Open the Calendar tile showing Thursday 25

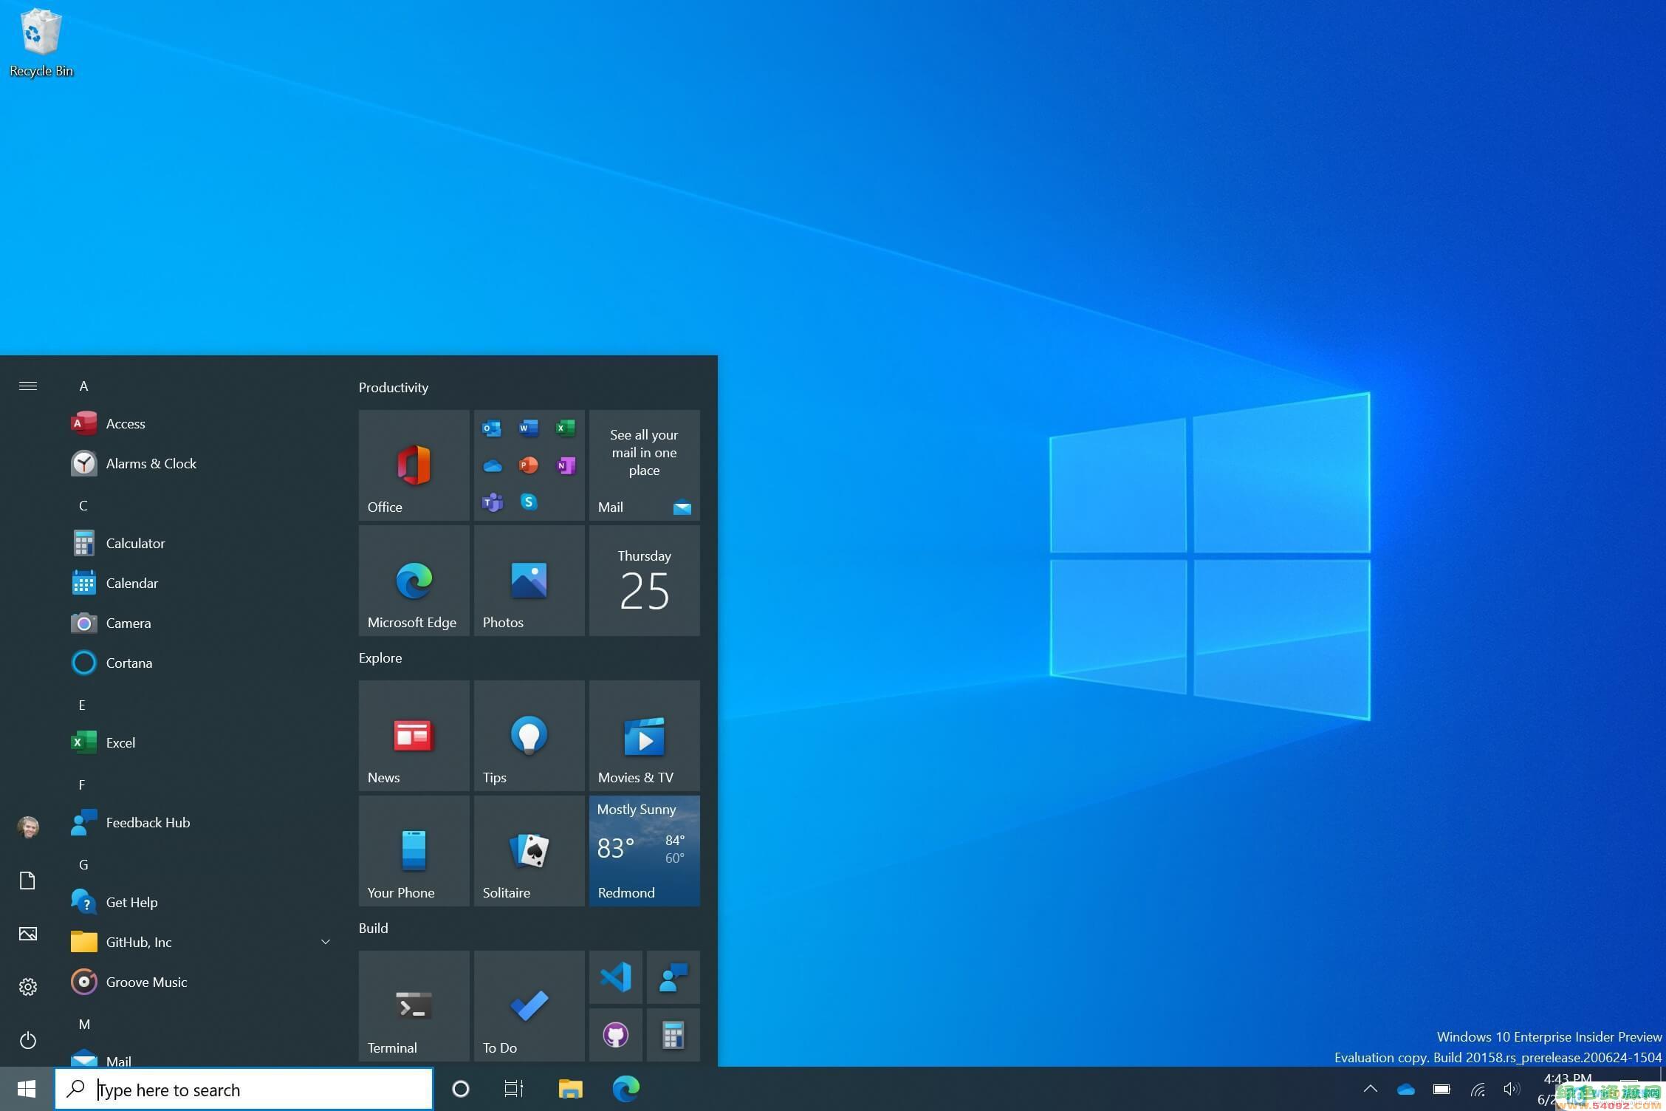644,581
